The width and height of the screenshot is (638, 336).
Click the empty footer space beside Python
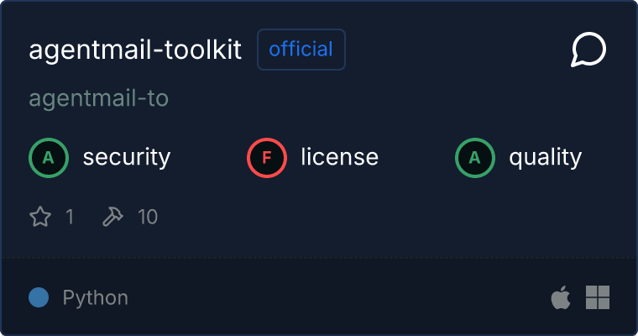pos(336,297)
